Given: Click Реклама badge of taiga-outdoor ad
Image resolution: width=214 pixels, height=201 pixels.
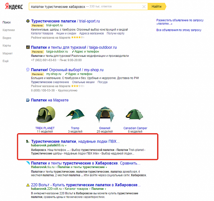Looking at the screenshot, I should pyautogui.click(x=37, y=52).
